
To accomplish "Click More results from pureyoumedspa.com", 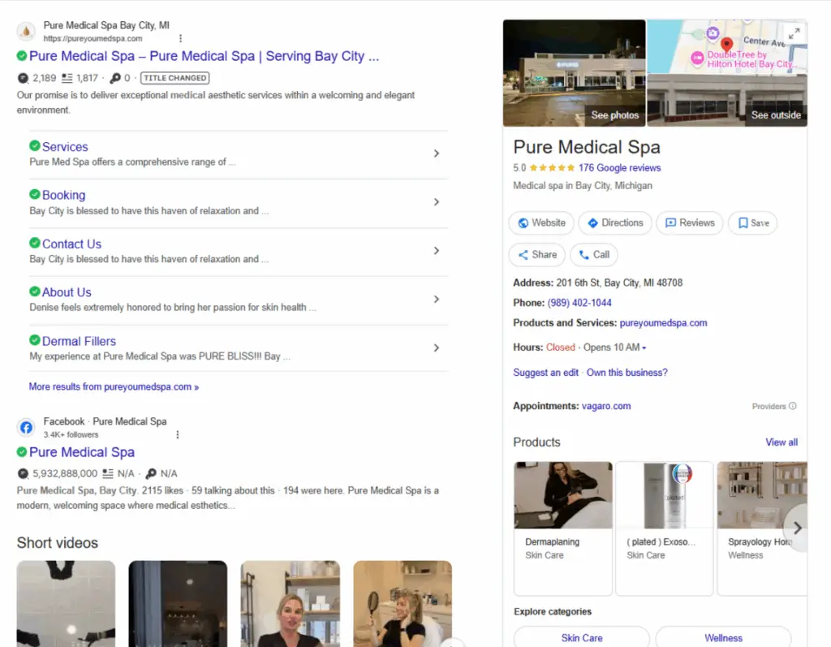I will pyautogui.click(x=114, y=386).
